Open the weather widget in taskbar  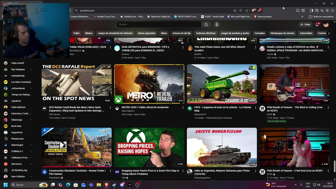(x=276, y=185)
